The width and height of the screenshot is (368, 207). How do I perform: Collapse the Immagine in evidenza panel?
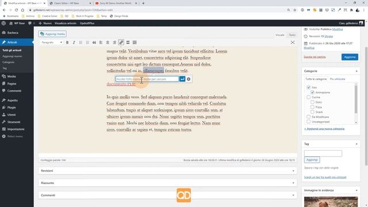click(x=356, y=190)
